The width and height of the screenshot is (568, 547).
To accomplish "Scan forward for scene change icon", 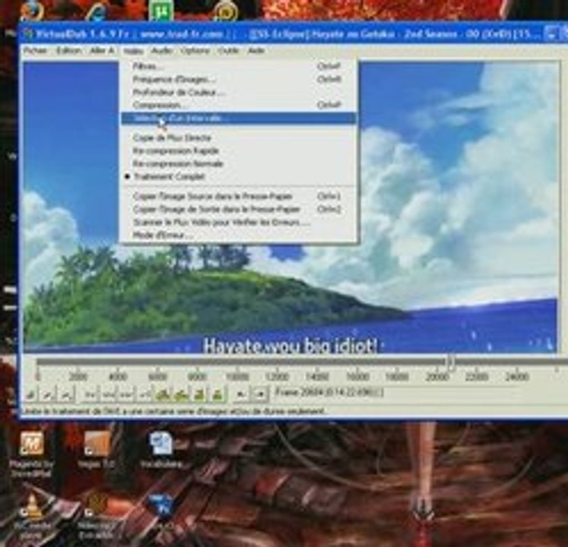I will 217,394.
